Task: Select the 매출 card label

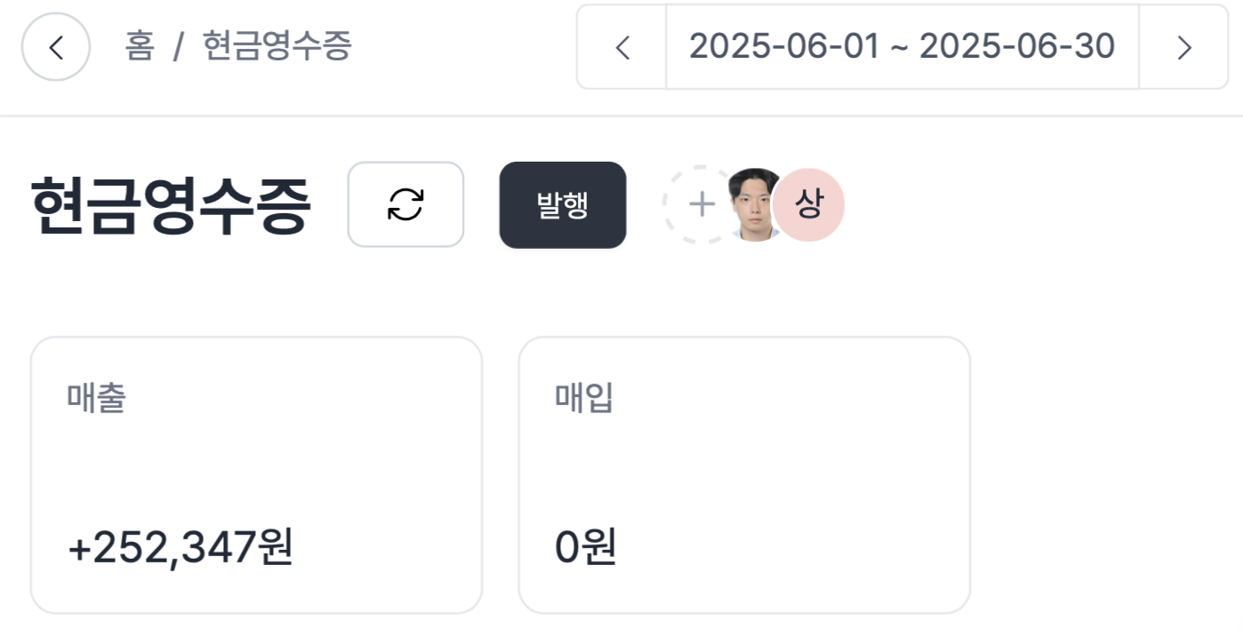Action: [x=96, y=399]
